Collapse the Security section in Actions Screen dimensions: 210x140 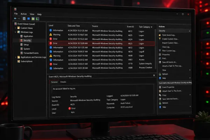[189, 31]
